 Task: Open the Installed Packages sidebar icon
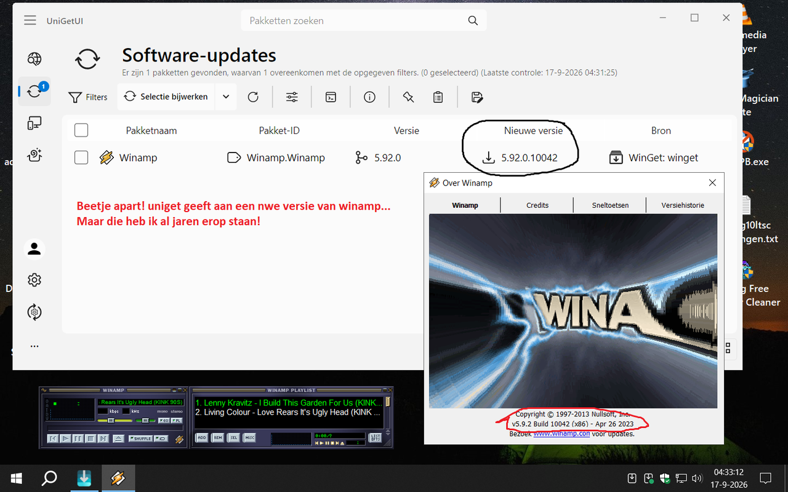pos(34,124)
